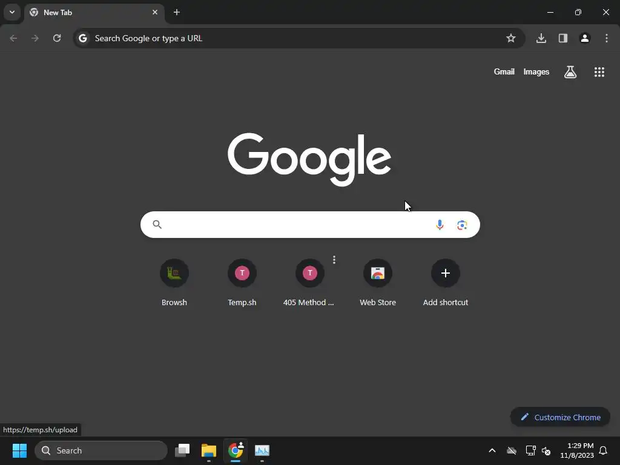Click the back navigation arrow
The width and height of the screenshot is (620, 465).
pos(13,38)
